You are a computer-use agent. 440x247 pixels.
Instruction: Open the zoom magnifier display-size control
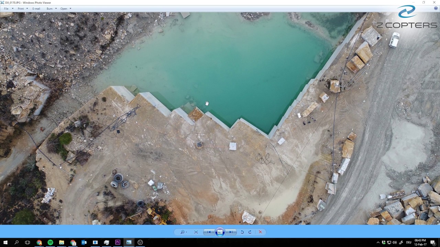tap(184, 232)
